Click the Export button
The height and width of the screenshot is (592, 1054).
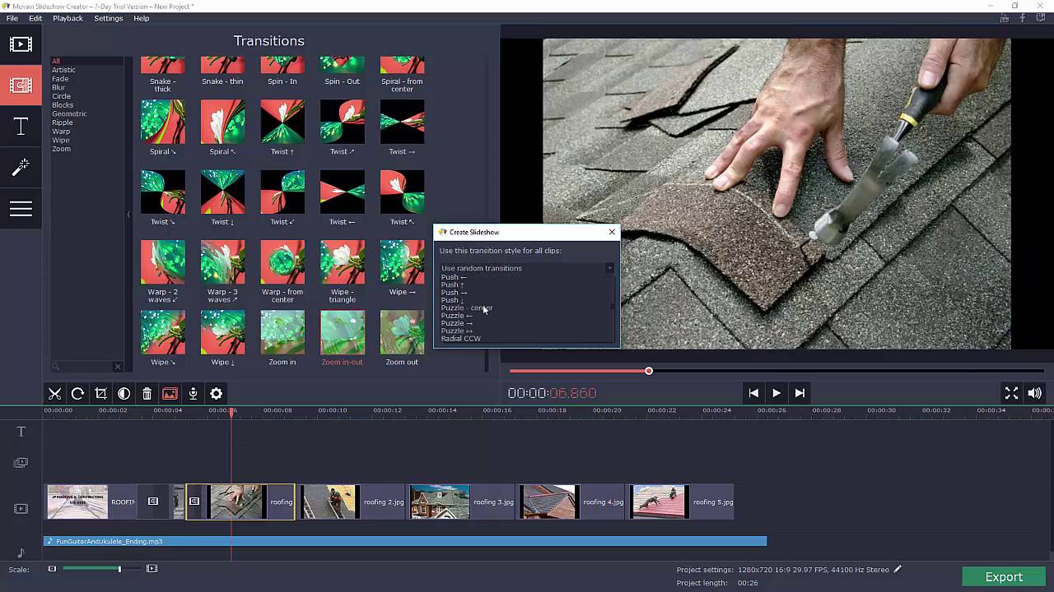click(x=1004, y=576)
